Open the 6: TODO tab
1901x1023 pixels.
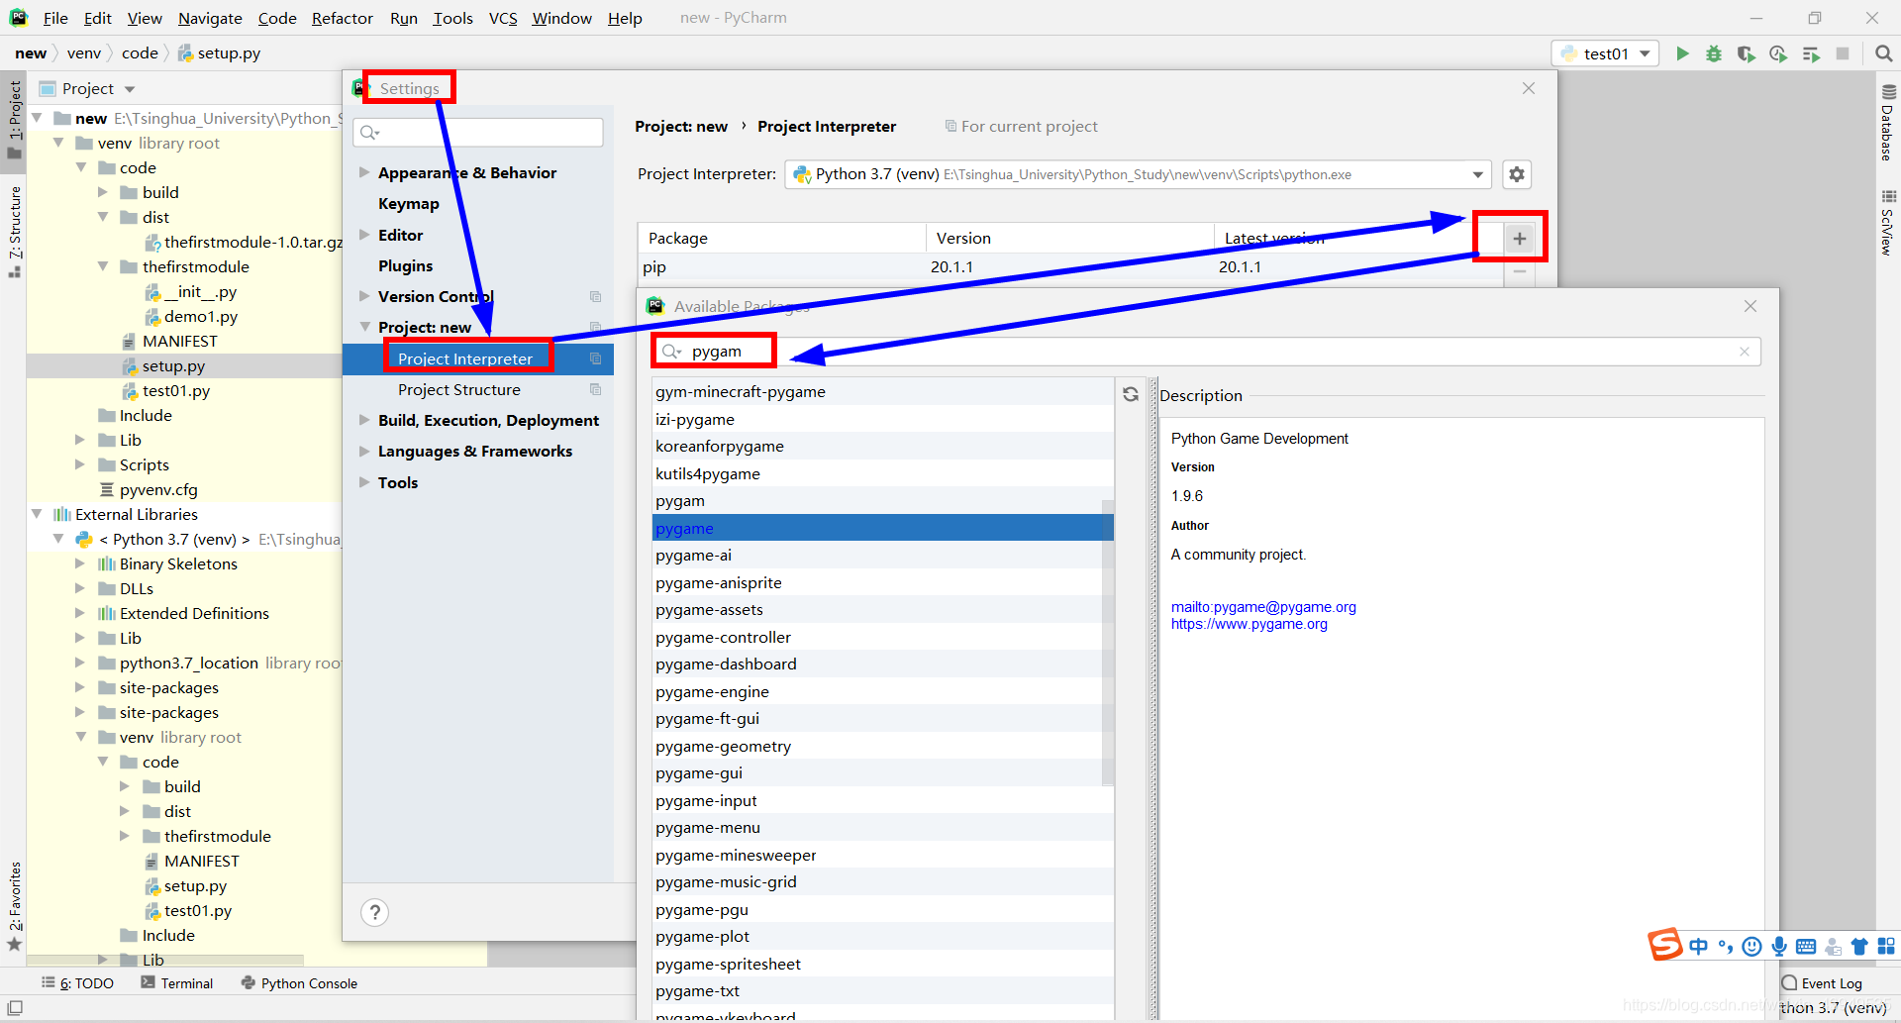coord(77,983)
